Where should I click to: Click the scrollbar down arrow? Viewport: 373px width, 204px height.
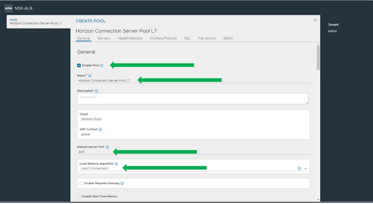coord(318,200)
